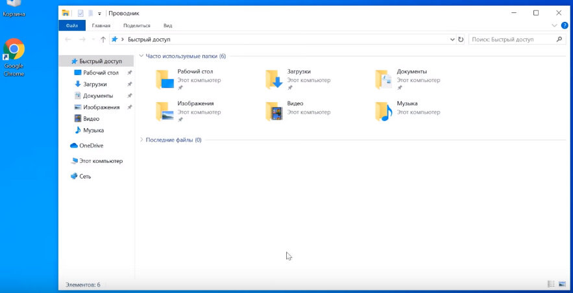The width and height of the screenshot is (573, 293).
Task: Click the Корзина desktop icon
Action: (14, 9)
